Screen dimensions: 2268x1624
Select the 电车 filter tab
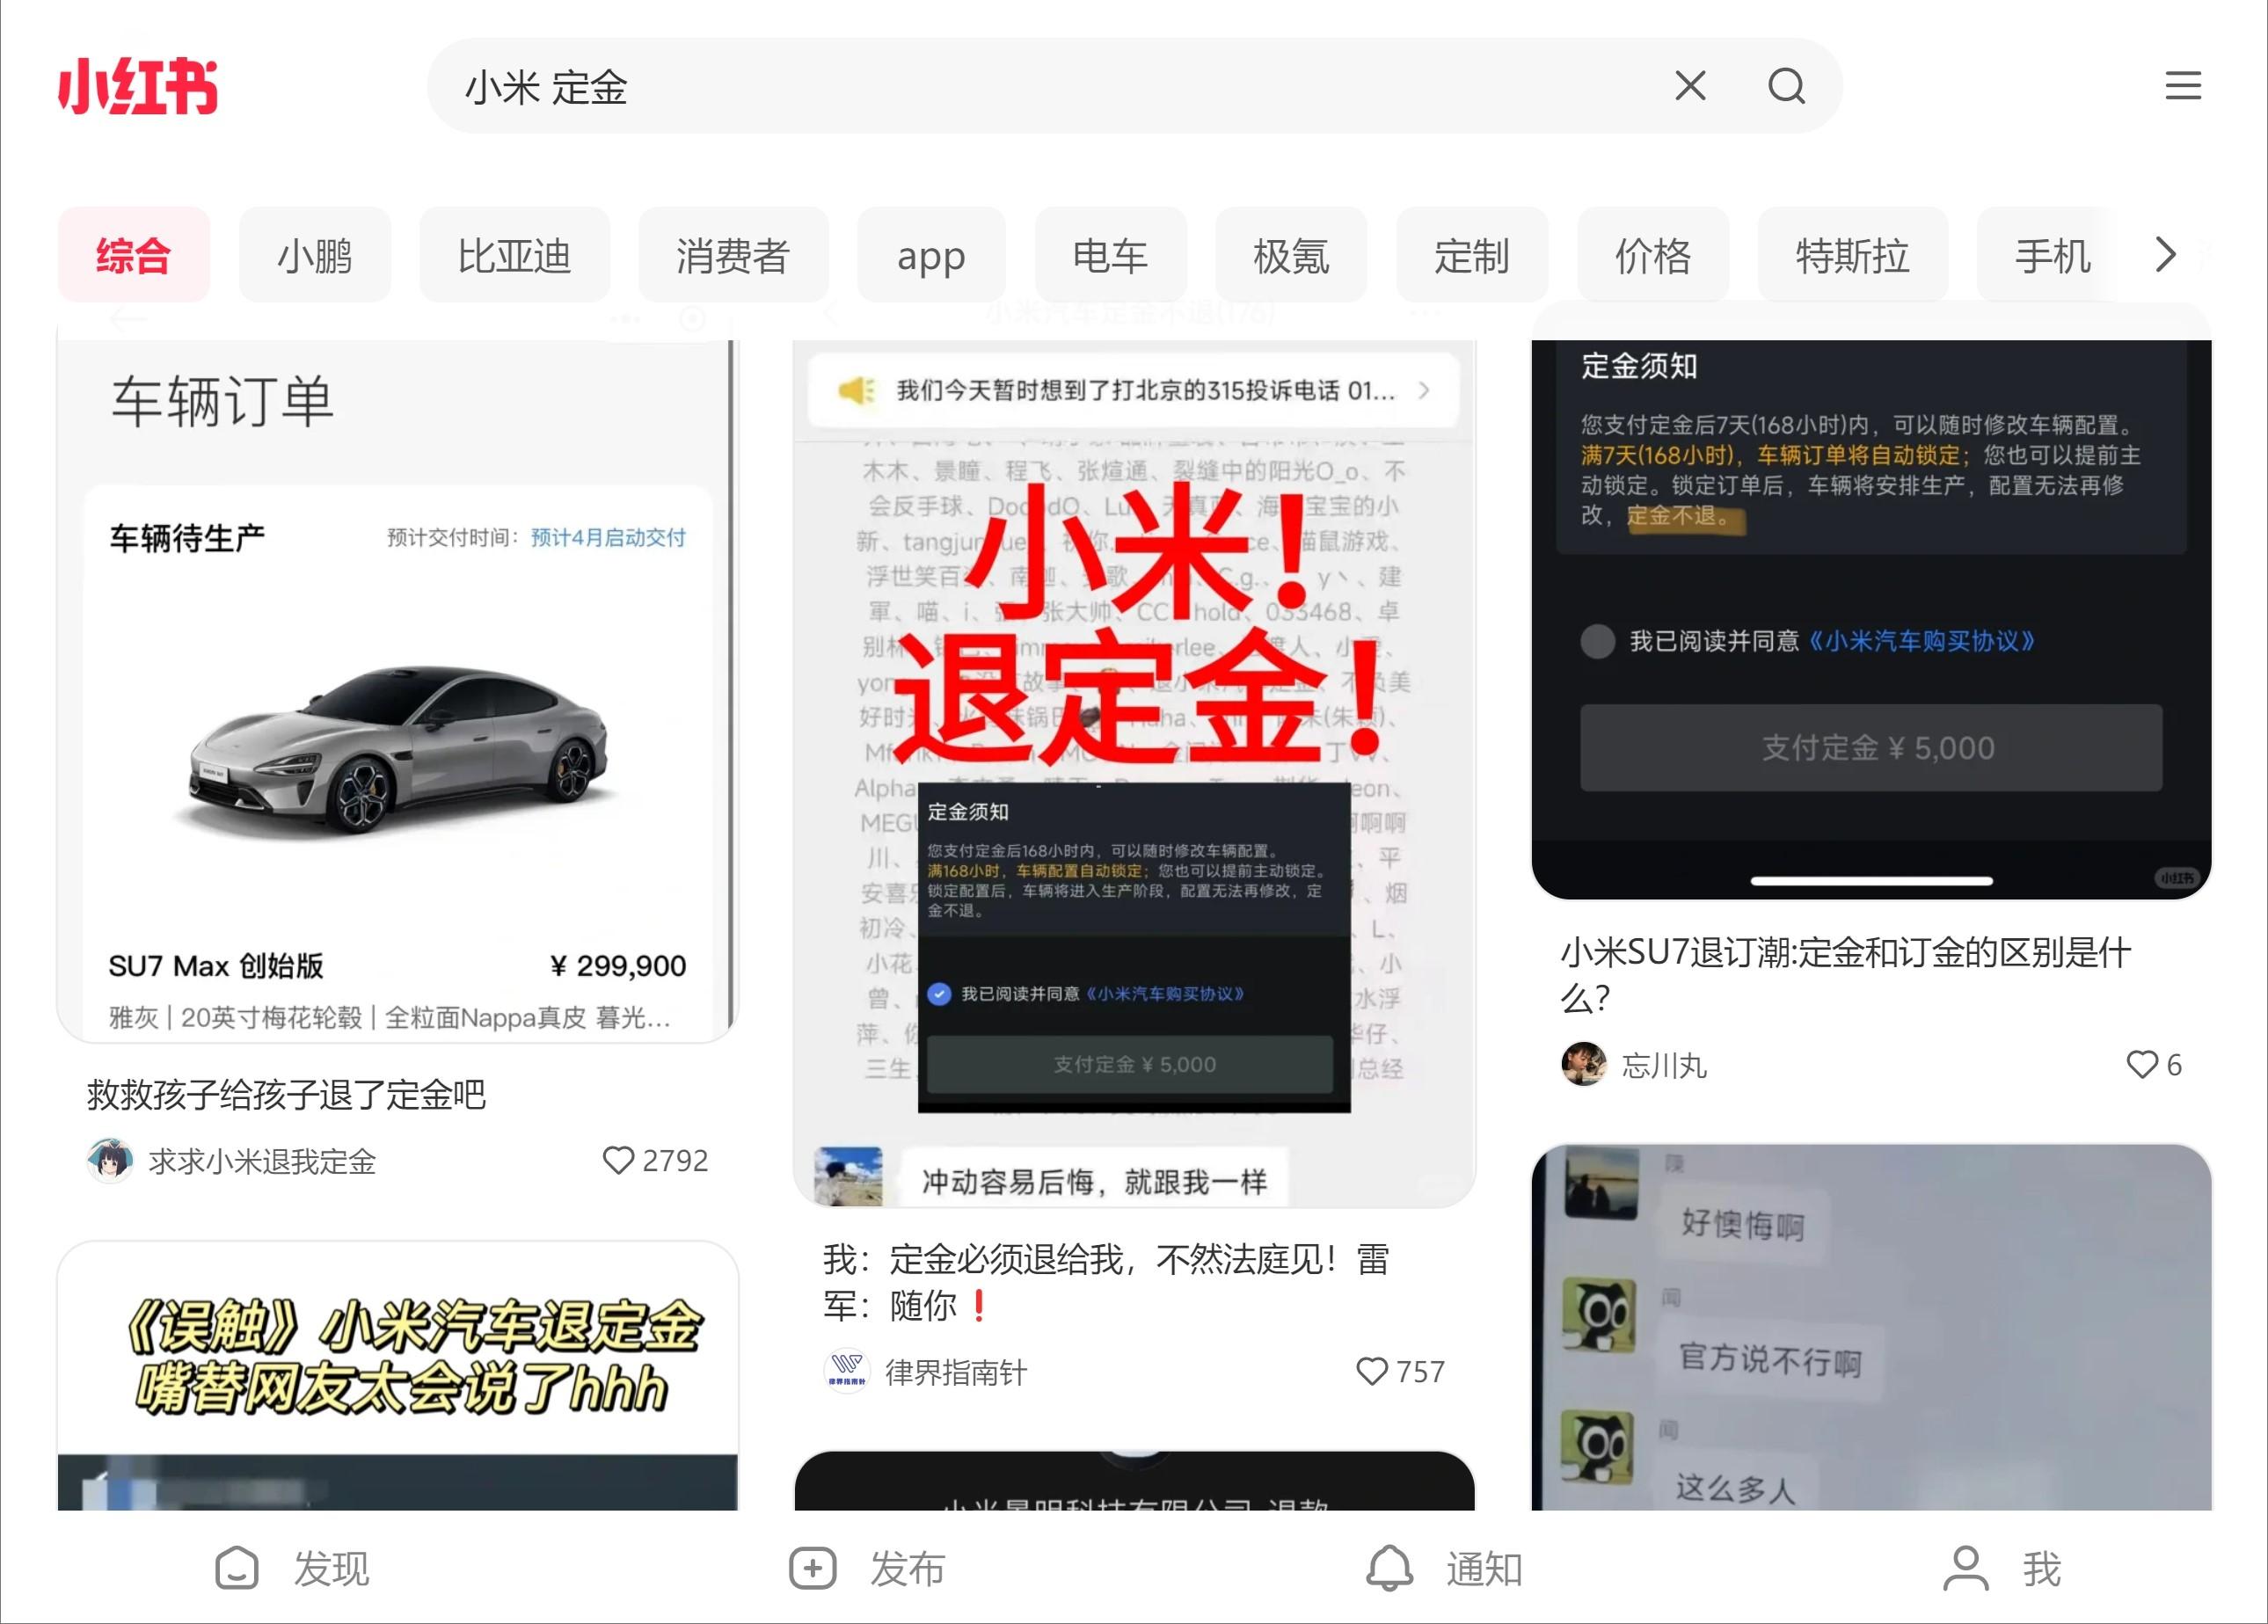[1110, 255]
